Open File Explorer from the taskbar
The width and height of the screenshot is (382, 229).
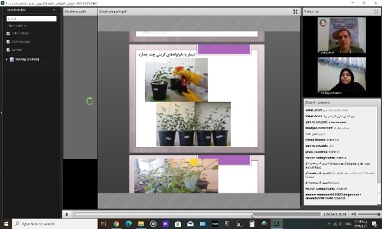pyautogui.click(x=141, y=224)
